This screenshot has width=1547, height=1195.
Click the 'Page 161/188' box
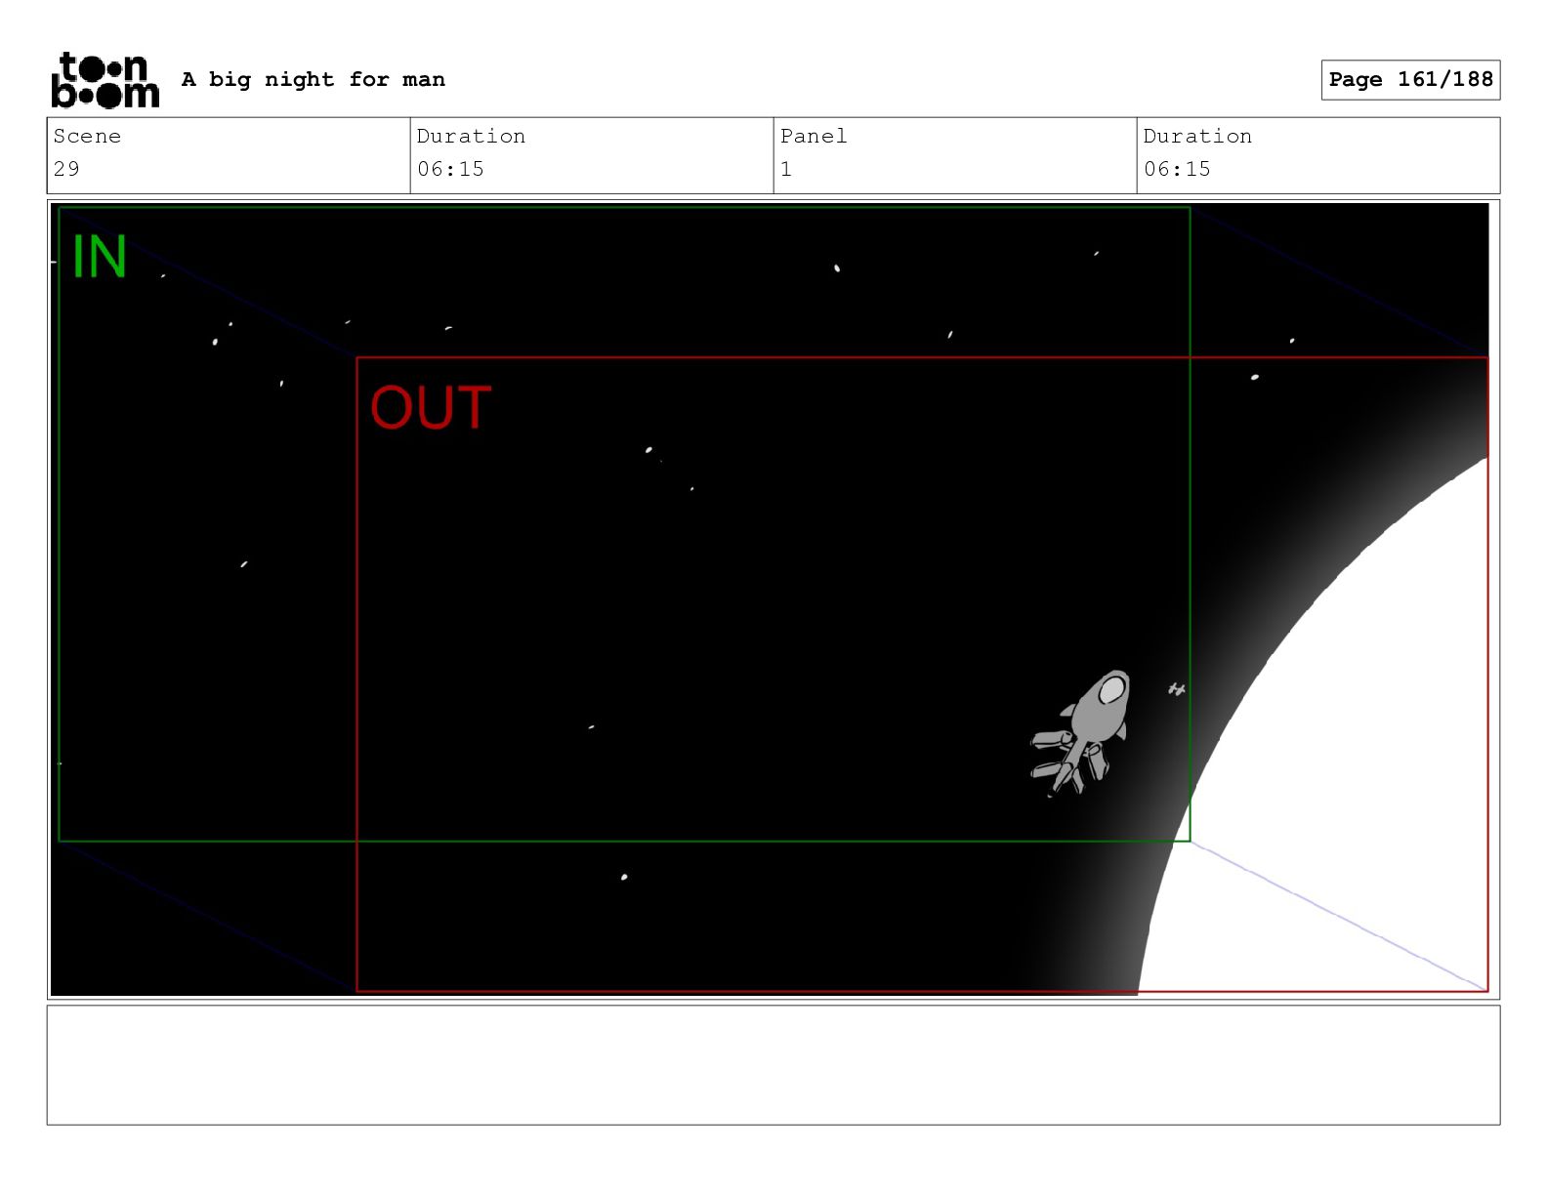click(x=1410, y=79)
